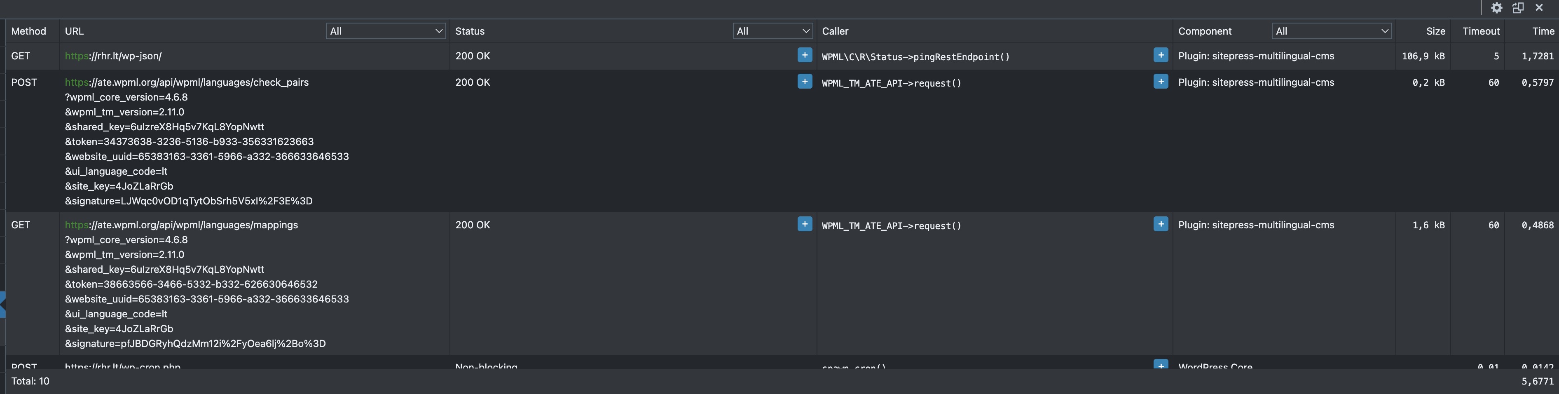The image size is (1559, 394).
Task: Open the URL filter dropdown
Action: coord(386,31)
